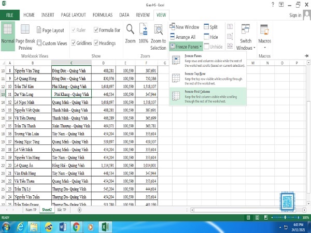Open the Freeze Panes dropdown

(x=186, y=47)
